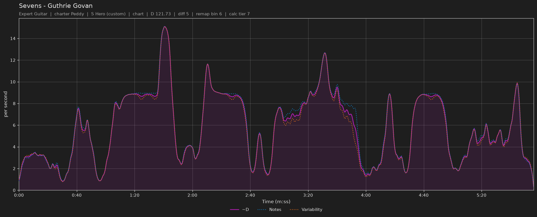Click the '4' y-axis tick label

[x=15, y=147]
